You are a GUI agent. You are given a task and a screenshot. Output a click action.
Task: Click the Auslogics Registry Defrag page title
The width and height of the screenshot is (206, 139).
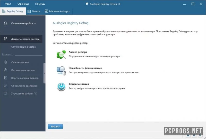[x=71, y=23]
